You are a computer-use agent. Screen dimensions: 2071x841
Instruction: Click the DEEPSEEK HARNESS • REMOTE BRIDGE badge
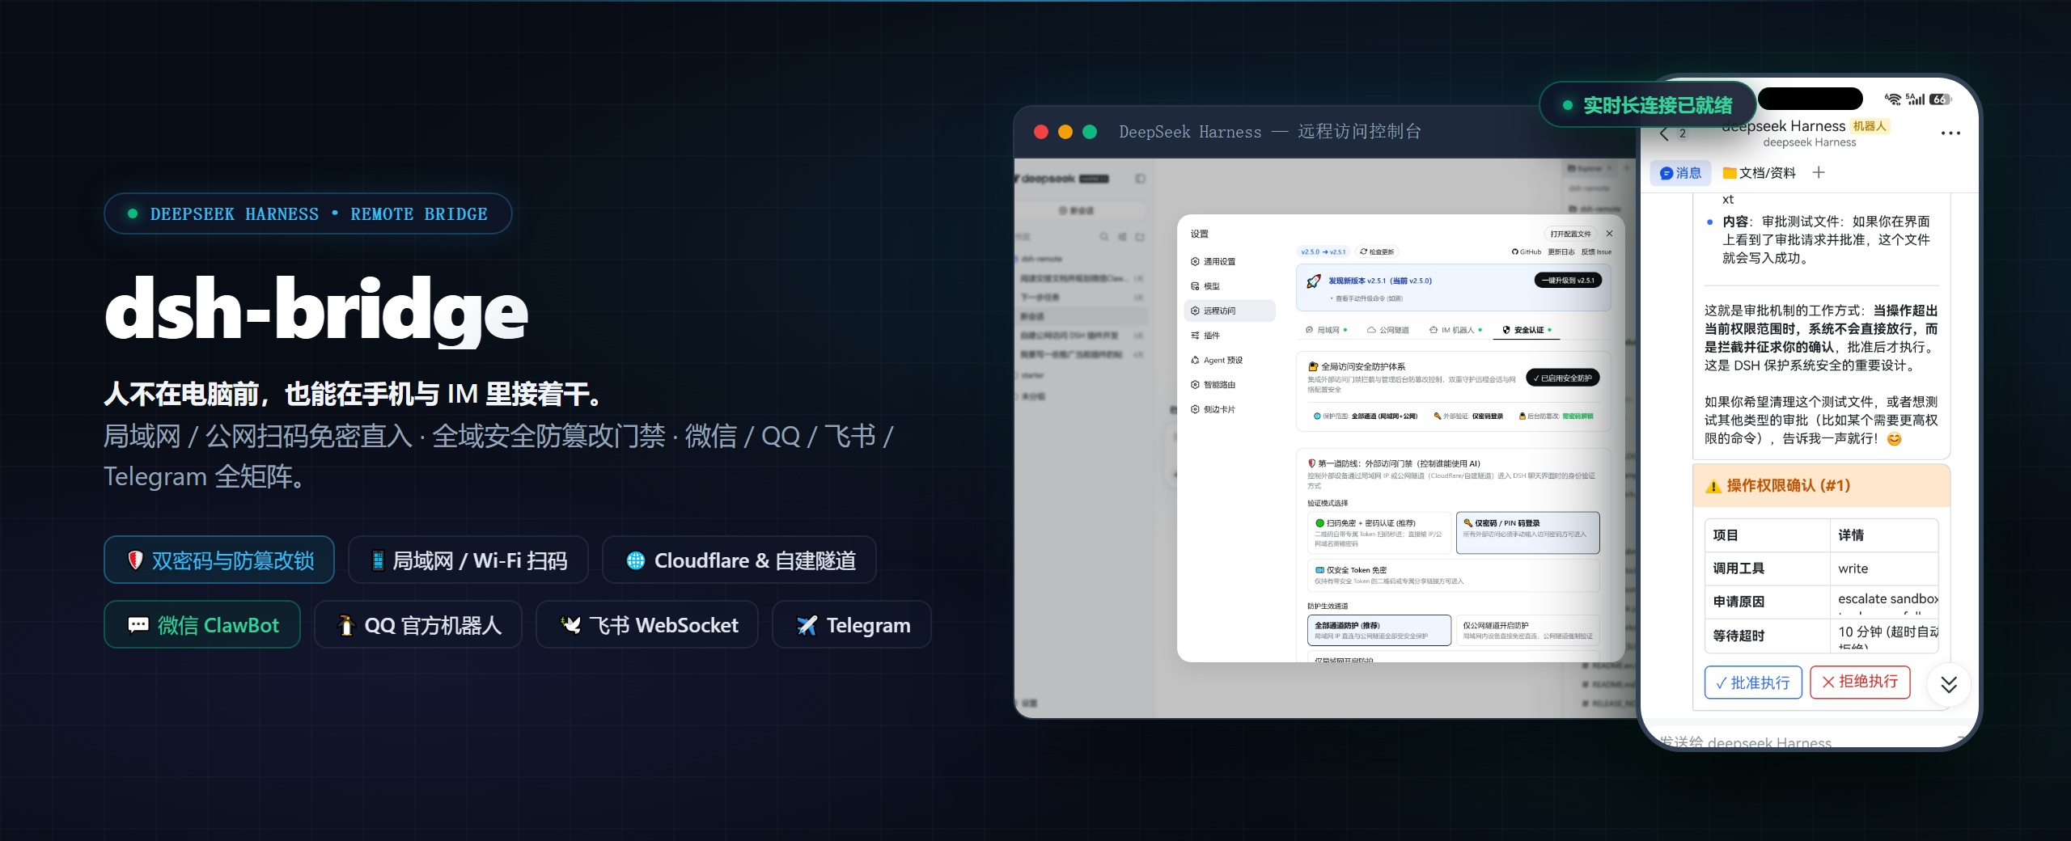pyautogui.click(x=307, y=213)
